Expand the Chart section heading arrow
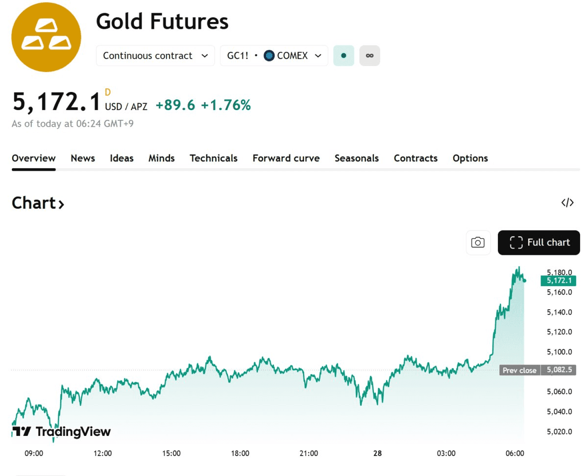588x476 pixels. pos(61,204)
